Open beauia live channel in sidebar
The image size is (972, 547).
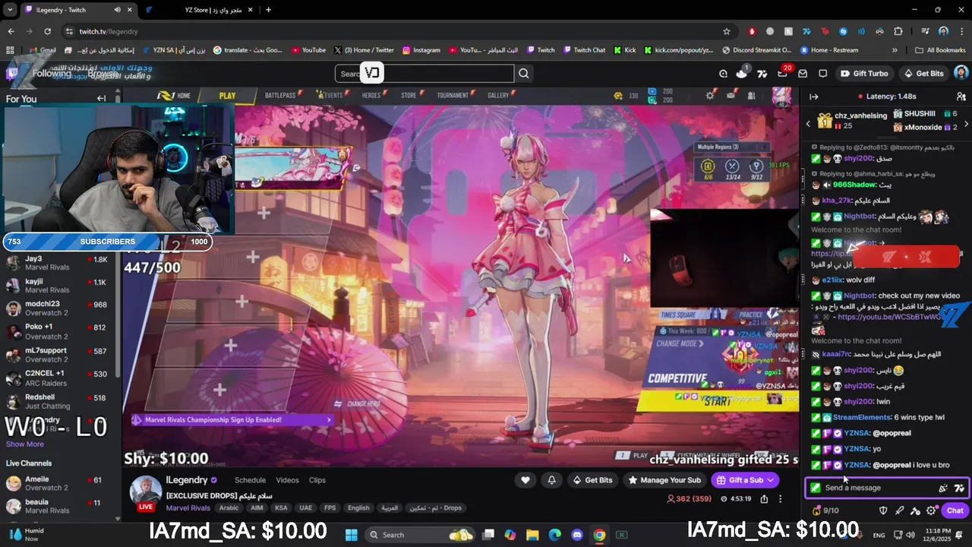pyautogui.click(x=59, y=507)
